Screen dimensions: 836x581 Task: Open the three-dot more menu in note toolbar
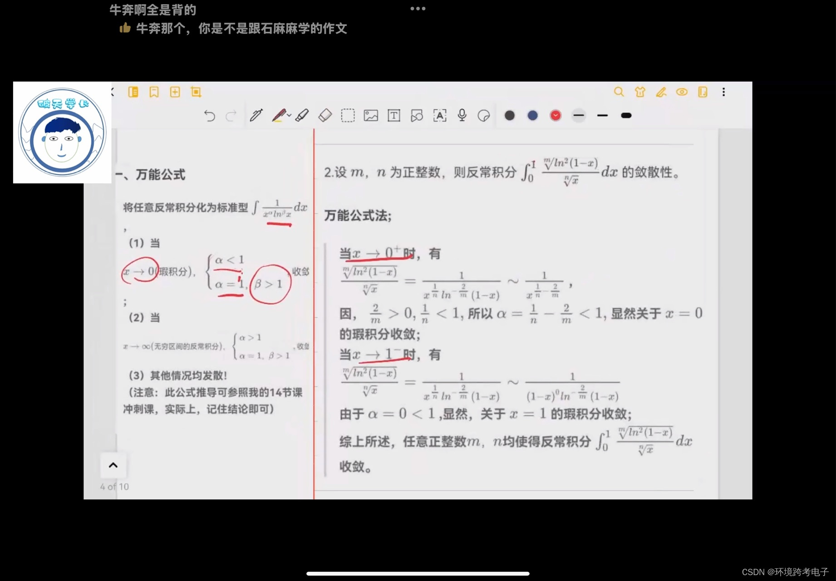[723, 92]
